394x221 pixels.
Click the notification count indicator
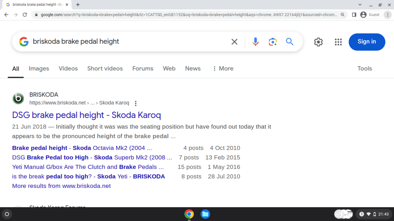362,214
